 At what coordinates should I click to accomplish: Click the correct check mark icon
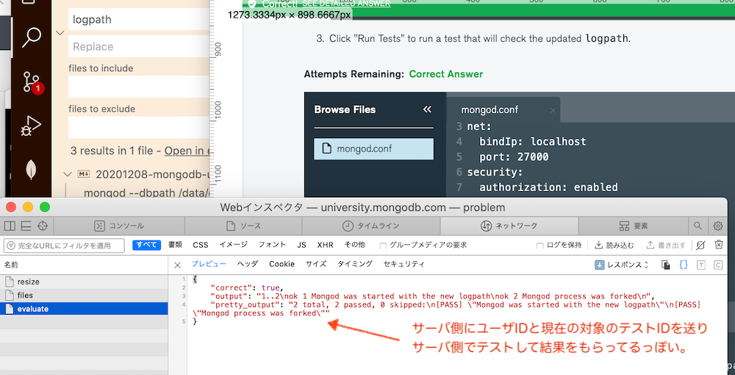pos(252,4)
